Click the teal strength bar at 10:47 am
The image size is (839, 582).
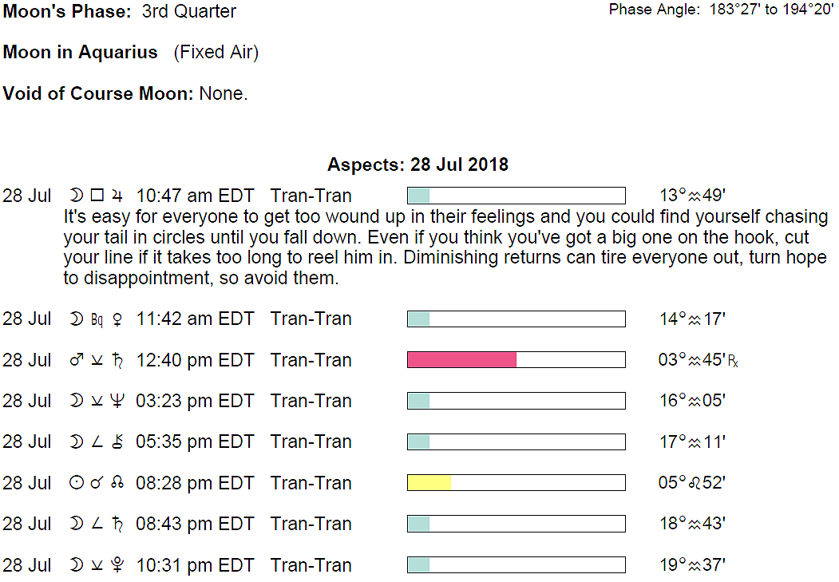click(418, 196)
